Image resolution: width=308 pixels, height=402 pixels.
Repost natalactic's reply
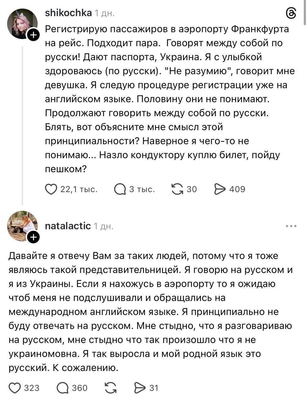coord(111,388)
